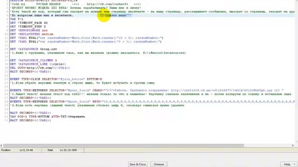Click the 'EVENTS TYPE=KEYPRESS ... CHARS=' line
This screenshot has width=298, height=167.
click(147, 90)
